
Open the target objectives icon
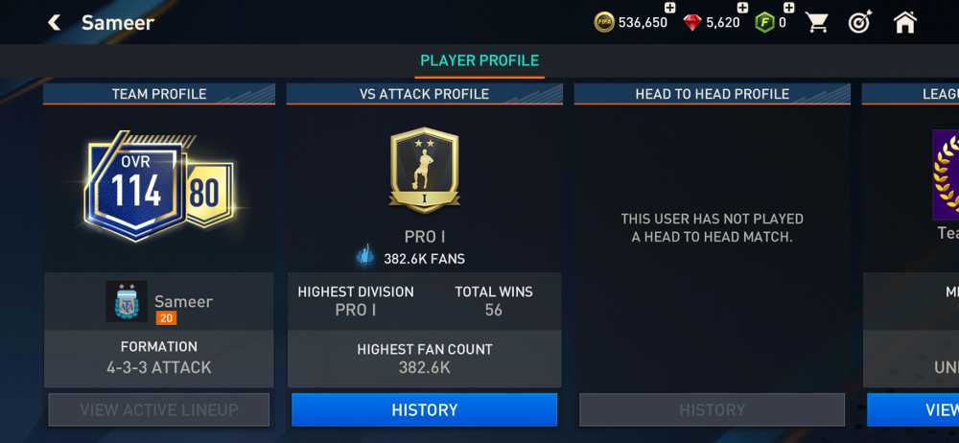[860, 23]
